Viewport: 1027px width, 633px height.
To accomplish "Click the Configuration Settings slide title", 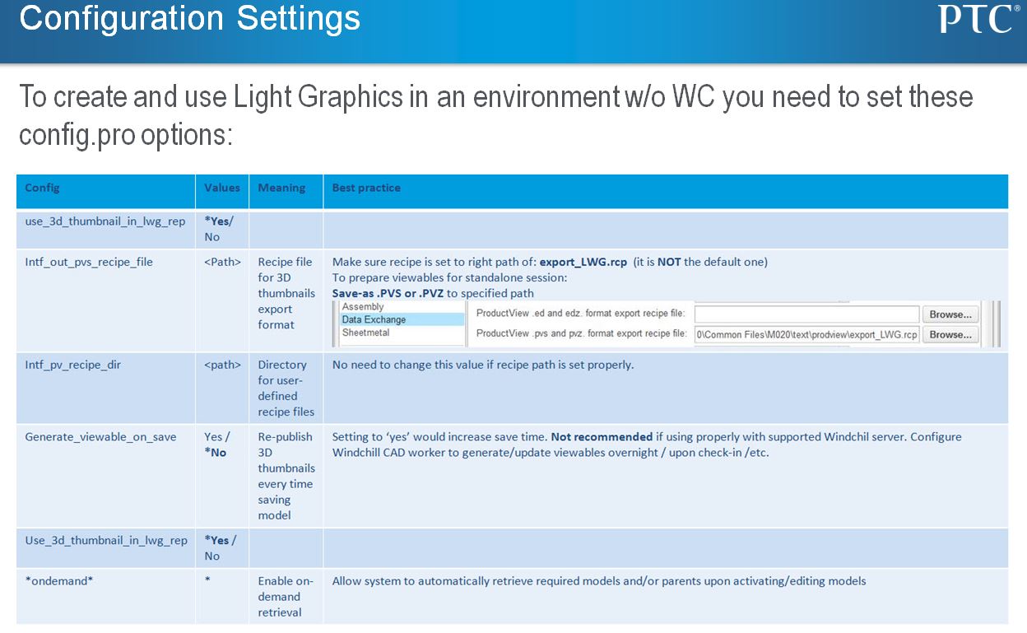I will click(190, 18).
